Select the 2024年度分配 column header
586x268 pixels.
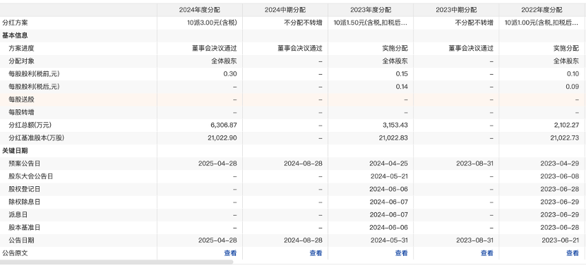(199, 10)
